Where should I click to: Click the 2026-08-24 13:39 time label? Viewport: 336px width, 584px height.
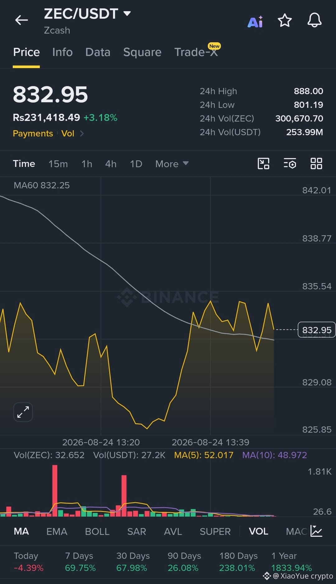click(210, 442)
